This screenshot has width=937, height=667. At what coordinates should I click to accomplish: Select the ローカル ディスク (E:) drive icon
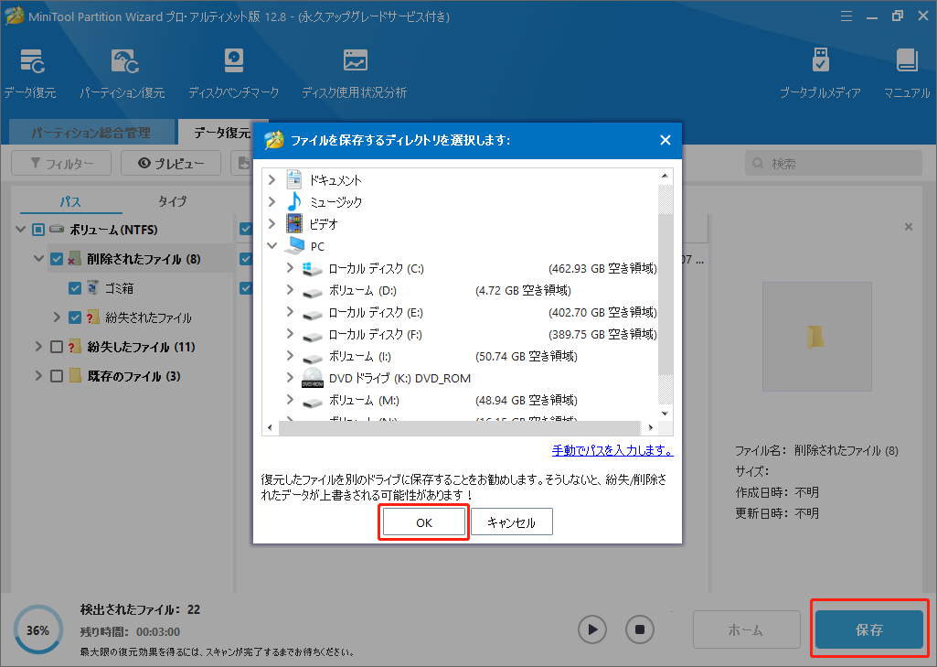[312, 315]
